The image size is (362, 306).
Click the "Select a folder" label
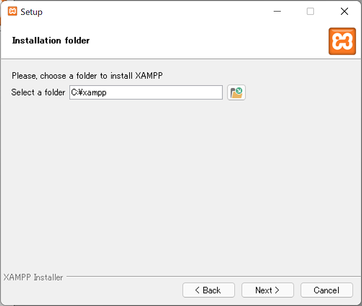click(x=38, y=93)
